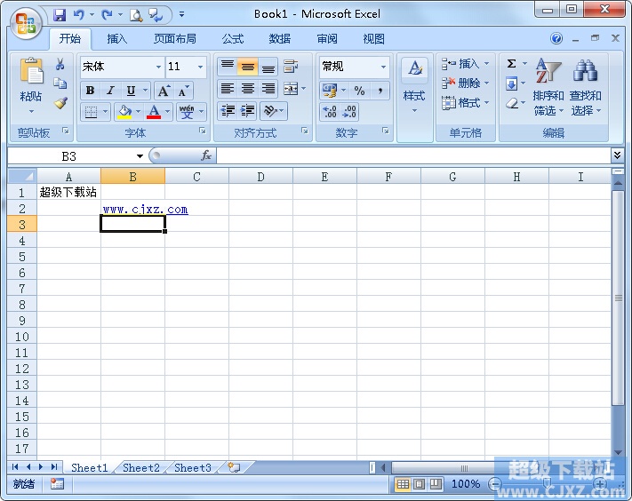The width and height of the screenshot is (632, 501).
Task: Toggle Italic formatting
Action: coord(110,91)
